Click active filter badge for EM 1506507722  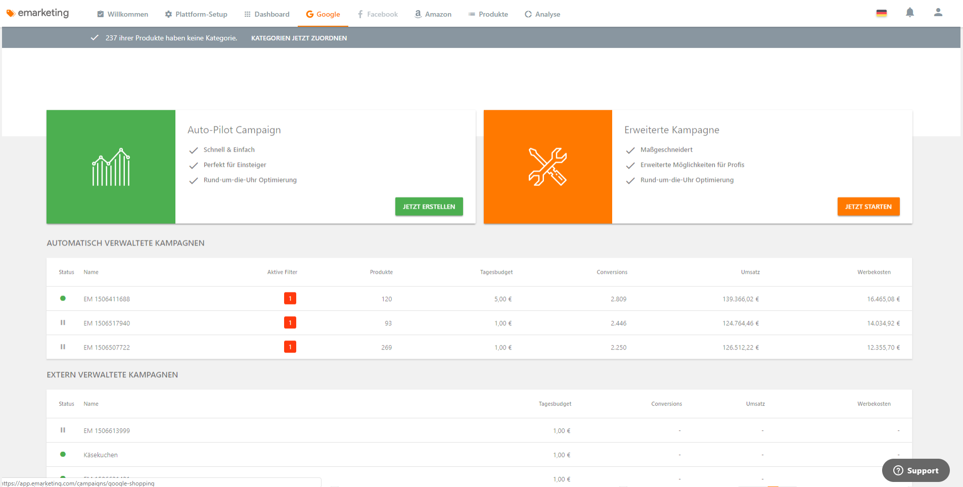pos(290,347)
